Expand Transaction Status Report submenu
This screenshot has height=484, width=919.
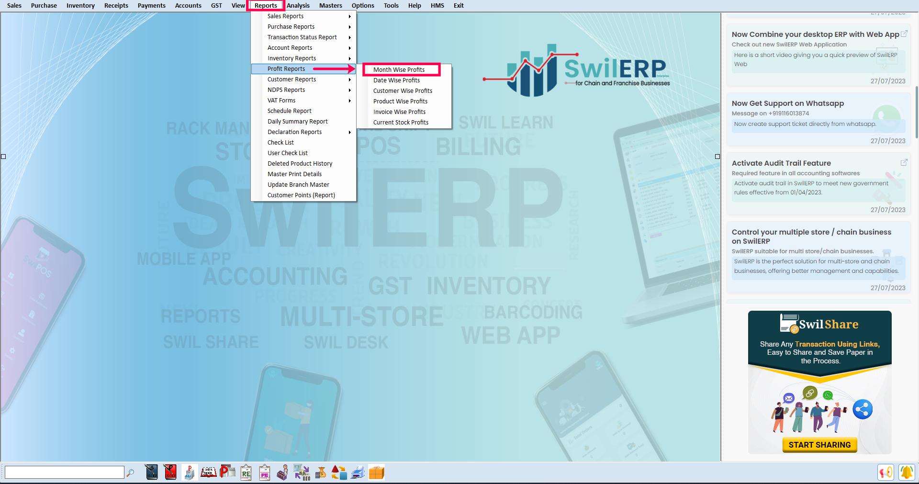pos(303,37)
